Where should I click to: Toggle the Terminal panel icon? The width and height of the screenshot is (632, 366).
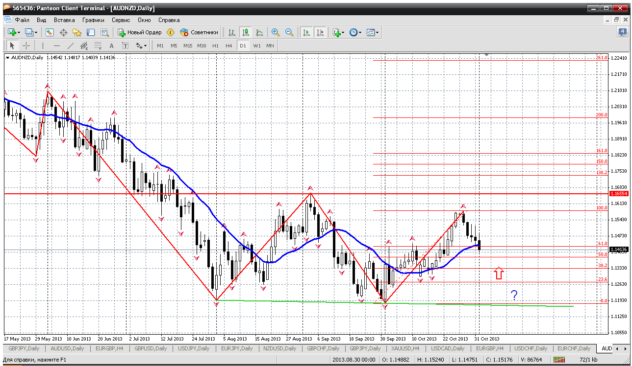[x=91, y=32]
